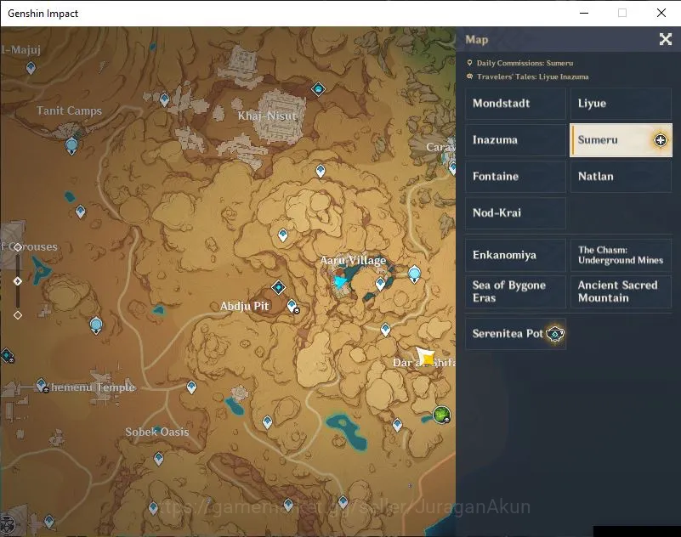
Task: Click the Aaru Village map label
Action: [x=353, y=261]
